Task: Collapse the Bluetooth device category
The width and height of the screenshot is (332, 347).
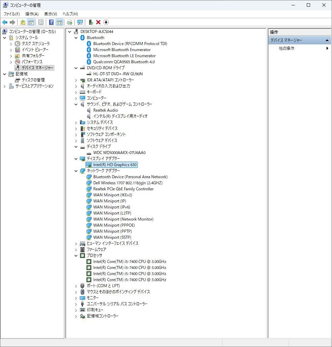Action: click(x=76, y=38)
